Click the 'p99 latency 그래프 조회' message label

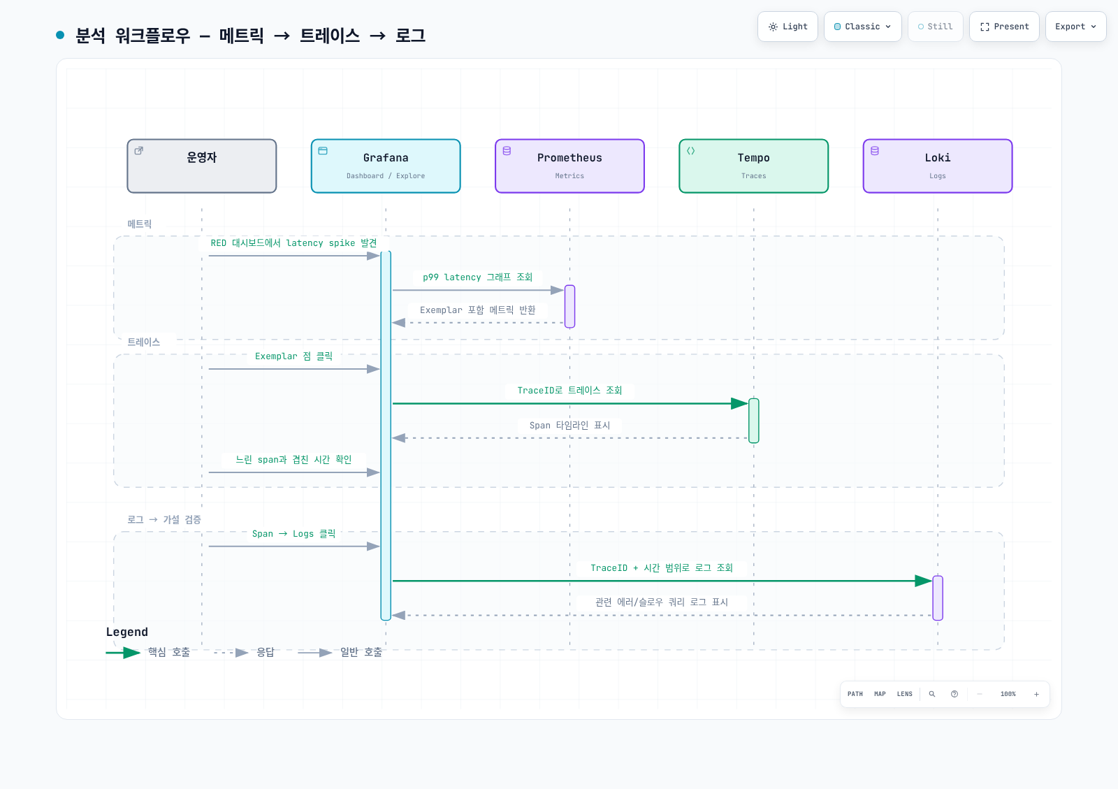pos(477,277)
